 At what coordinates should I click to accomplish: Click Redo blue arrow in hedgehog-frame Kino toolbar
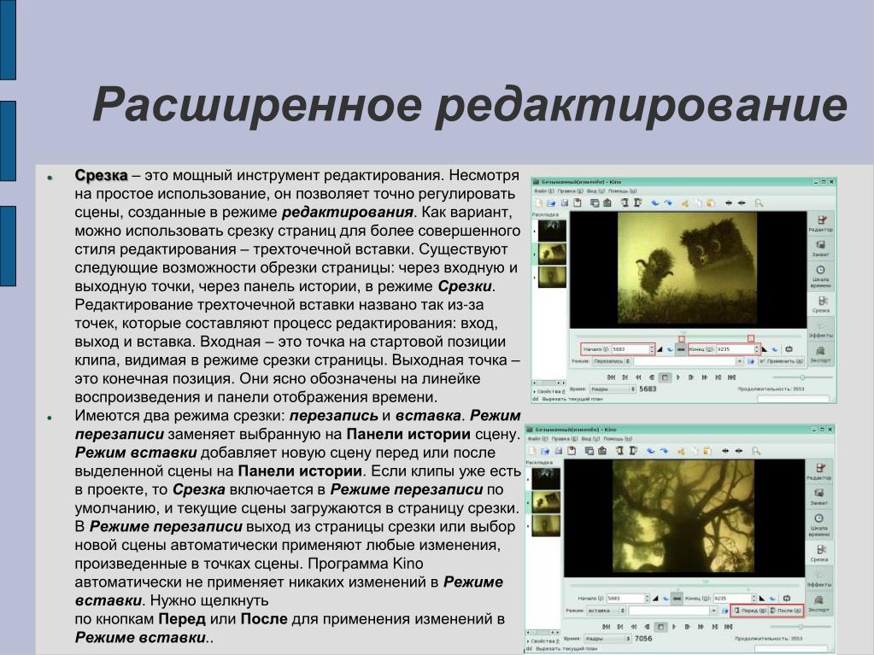[668, 202]
